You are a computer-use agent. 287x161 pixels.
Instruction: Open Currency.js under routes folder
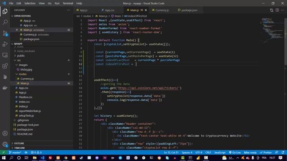click(27, 79)
